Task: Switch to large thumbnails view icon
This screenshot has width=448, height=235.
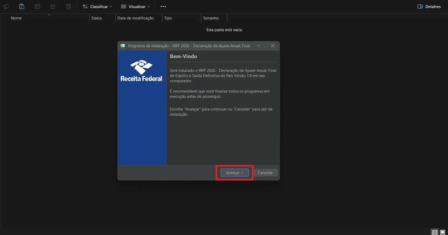Action: coord(443,232)
